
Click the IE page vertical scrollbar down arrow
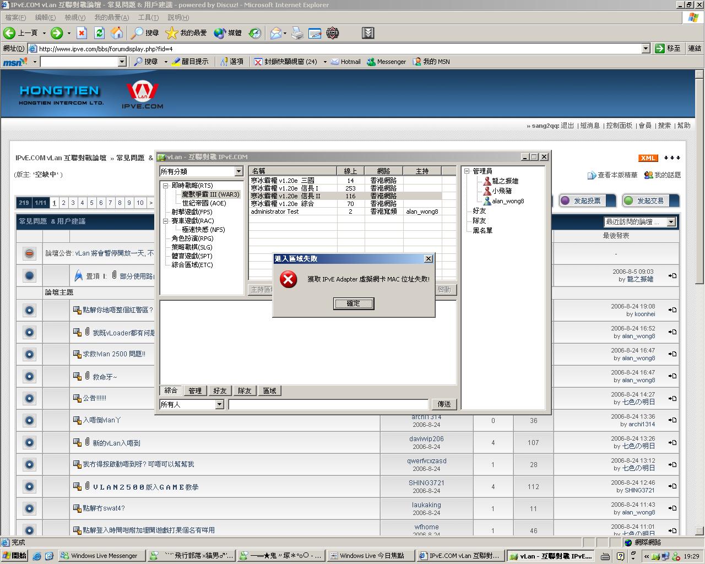coord(699,530)
